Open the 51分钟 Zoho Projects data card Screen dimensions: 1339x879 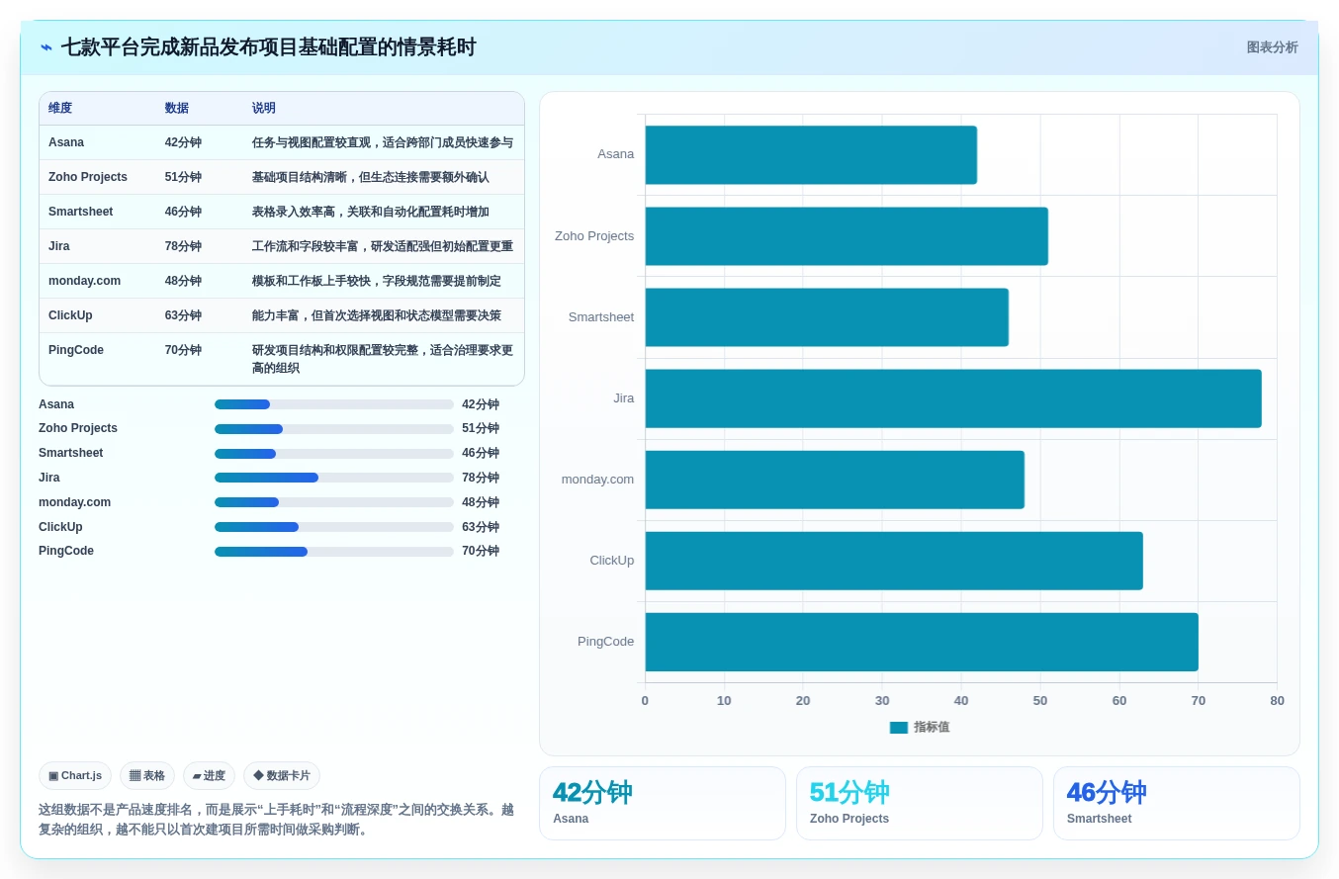coord(920,803)
